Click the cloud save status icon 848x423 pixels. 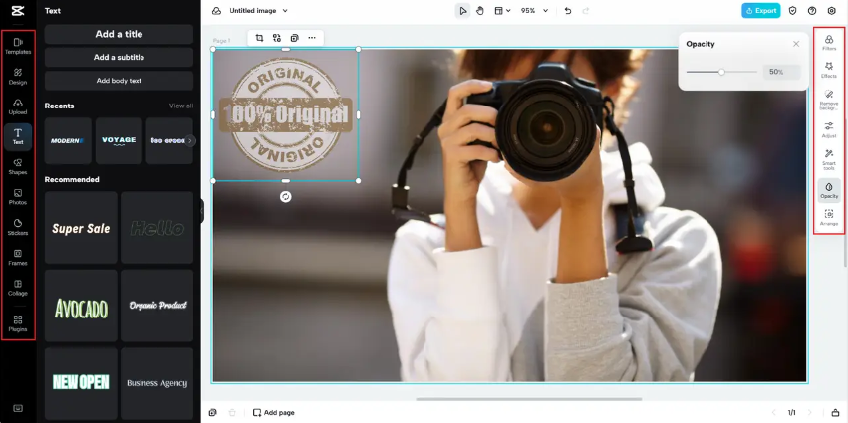(216, 11)
